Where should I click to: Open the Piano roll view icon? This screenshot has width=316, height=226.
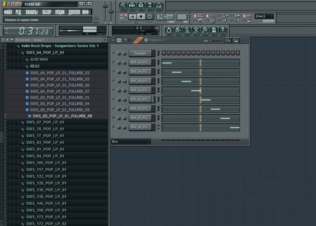click(x=141, y=6)
